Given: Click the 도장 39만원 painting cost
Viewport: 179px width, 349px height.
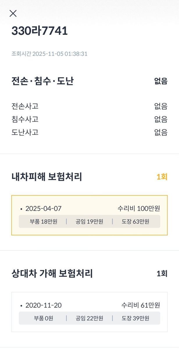Looking at the screenshot, I should pyautogui.click(x=135, y=318).
